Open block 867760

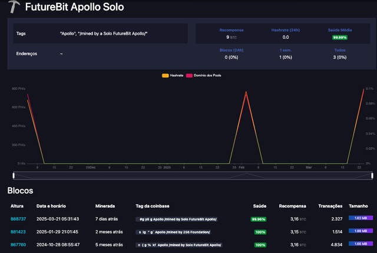[x=18, y=245]
